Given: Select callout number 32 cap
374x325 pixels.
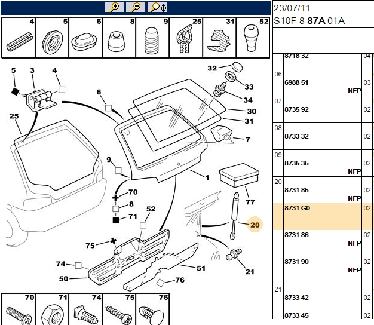Looking at the screenshot, I should point(212,68).
